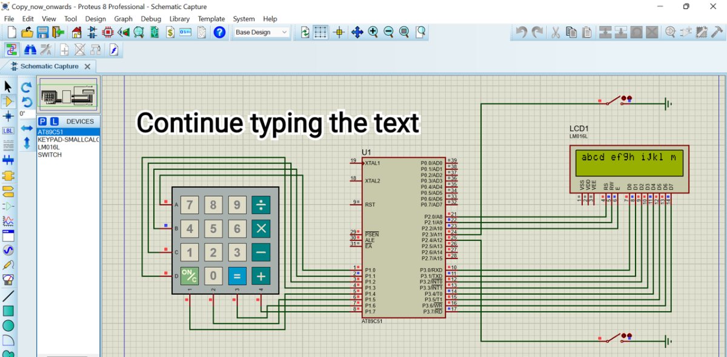Redraw the display with the refresh icon

[305, 32]
